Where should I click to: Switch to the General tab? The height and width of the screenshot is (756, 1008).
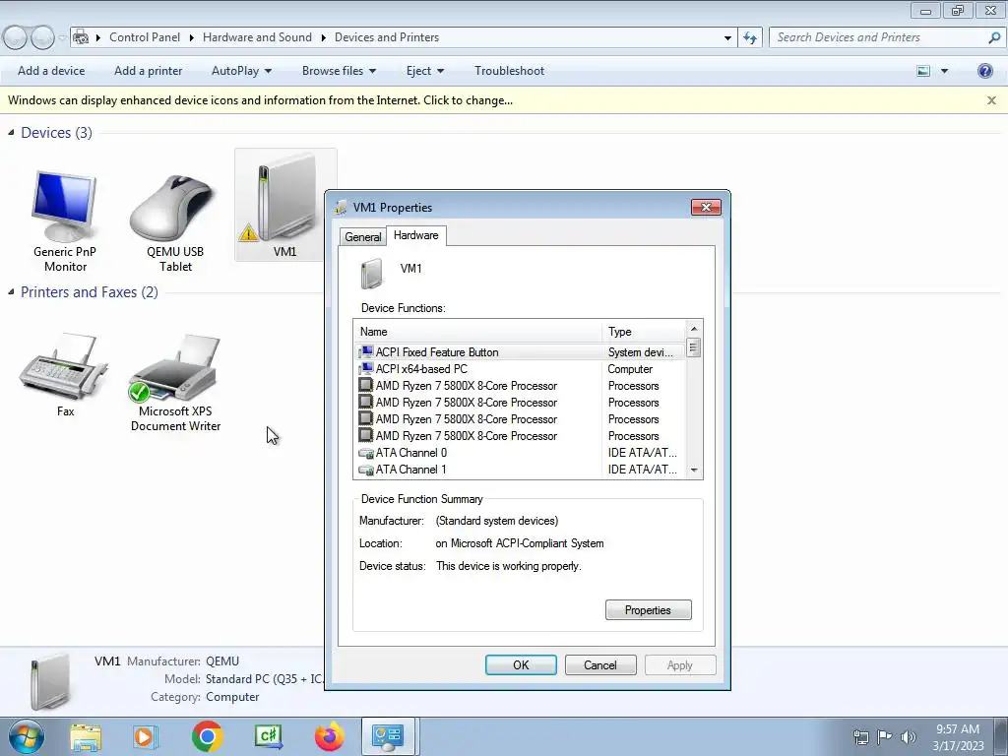(x=363, y=236)
